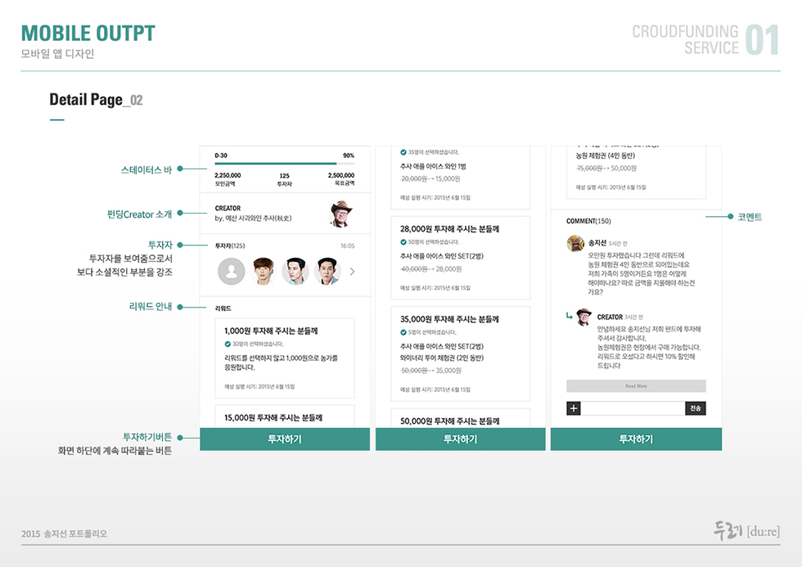This screenshot has height=567, width=802.
Task: Click the comment text input field
Action: click(x=633, y=408)
